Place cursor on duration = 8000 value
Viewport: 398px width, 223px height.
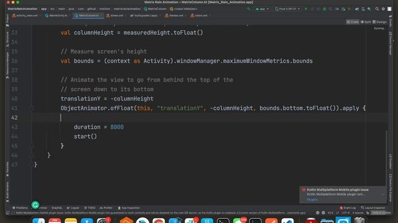click(x=117, y=127)
